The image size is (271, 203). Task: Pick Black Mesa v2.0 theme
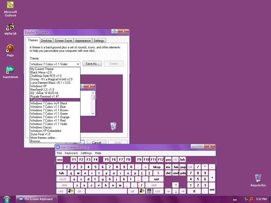(x=55, y=72)
